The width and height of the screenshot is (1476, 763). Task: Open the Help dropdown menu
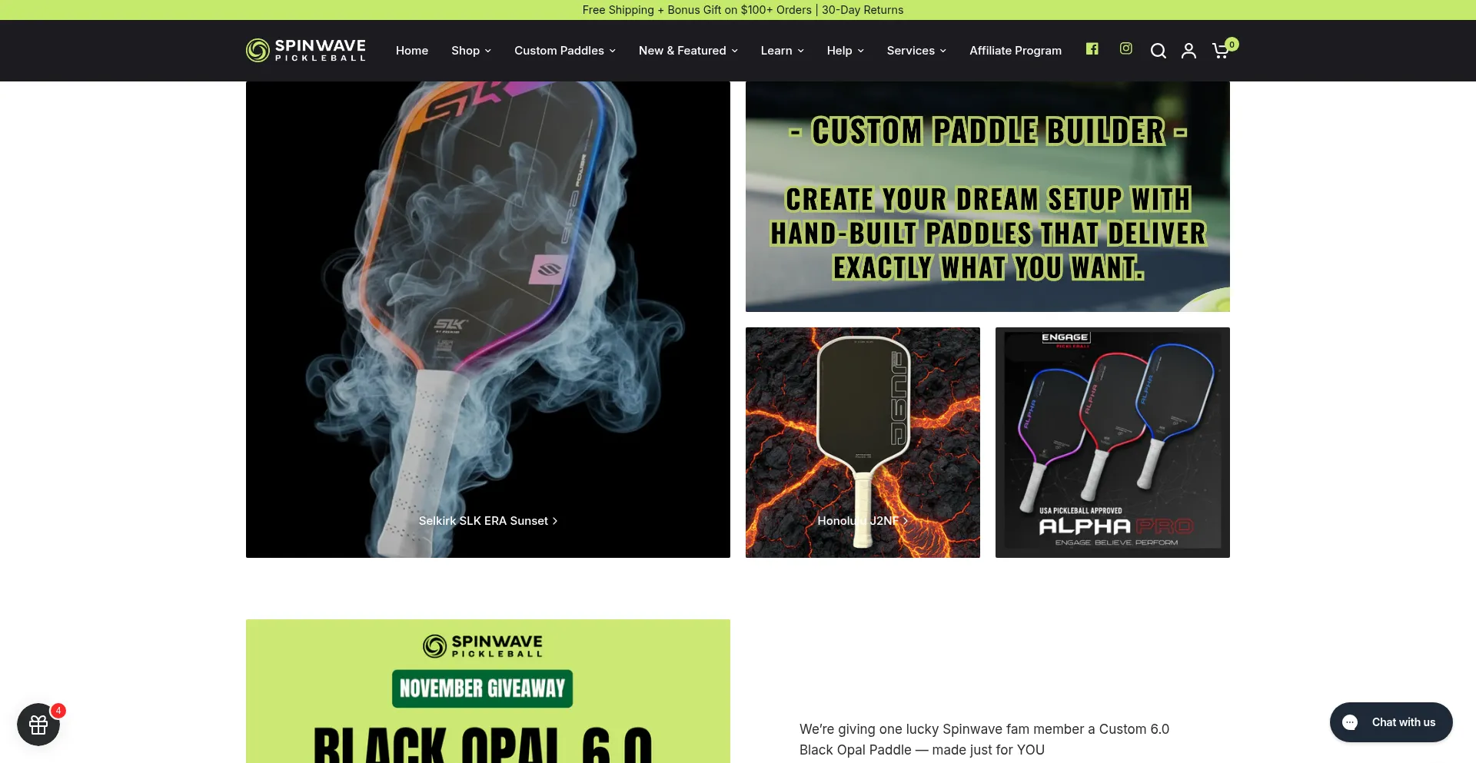(845, 51)
